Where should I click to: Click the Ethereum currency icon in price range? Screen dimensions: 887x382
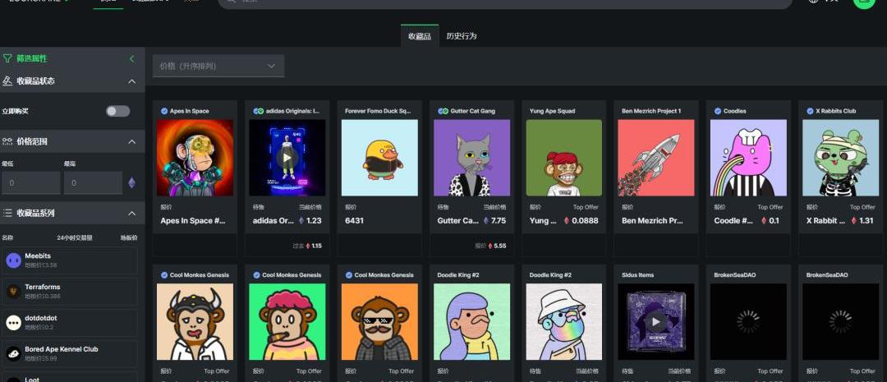(131, 182)
